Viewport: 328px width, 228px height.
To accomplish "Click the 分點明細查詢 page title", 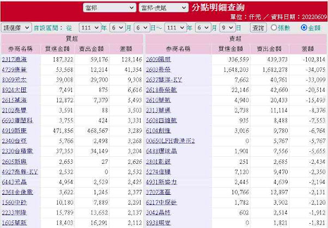I will (218, 8).
